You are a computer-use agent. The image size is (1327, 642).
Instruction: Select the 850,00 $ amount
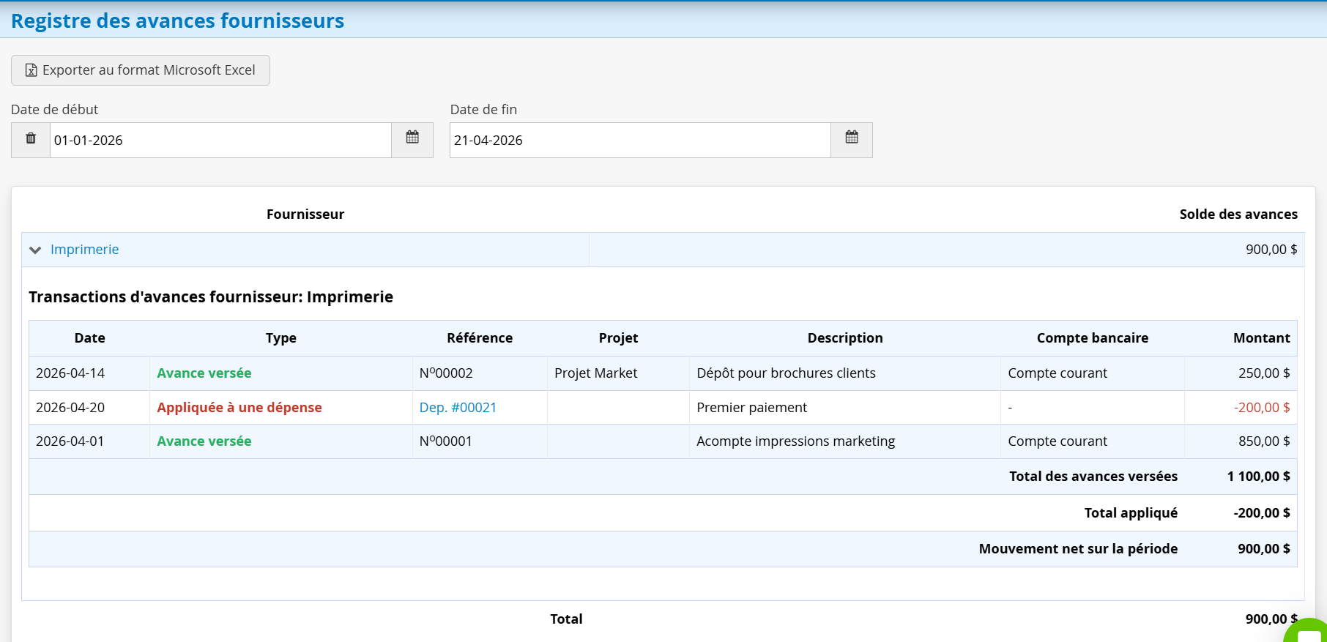(x=1264, y=441)
